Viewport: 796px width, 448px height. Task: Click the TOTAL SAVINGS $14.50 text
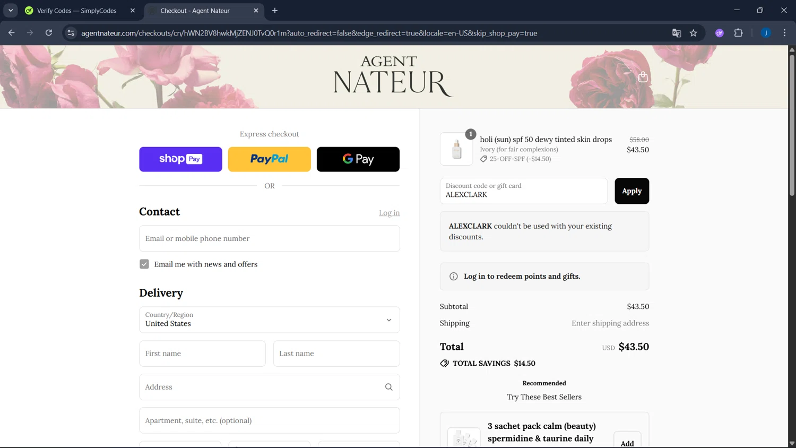pos(494,364)
